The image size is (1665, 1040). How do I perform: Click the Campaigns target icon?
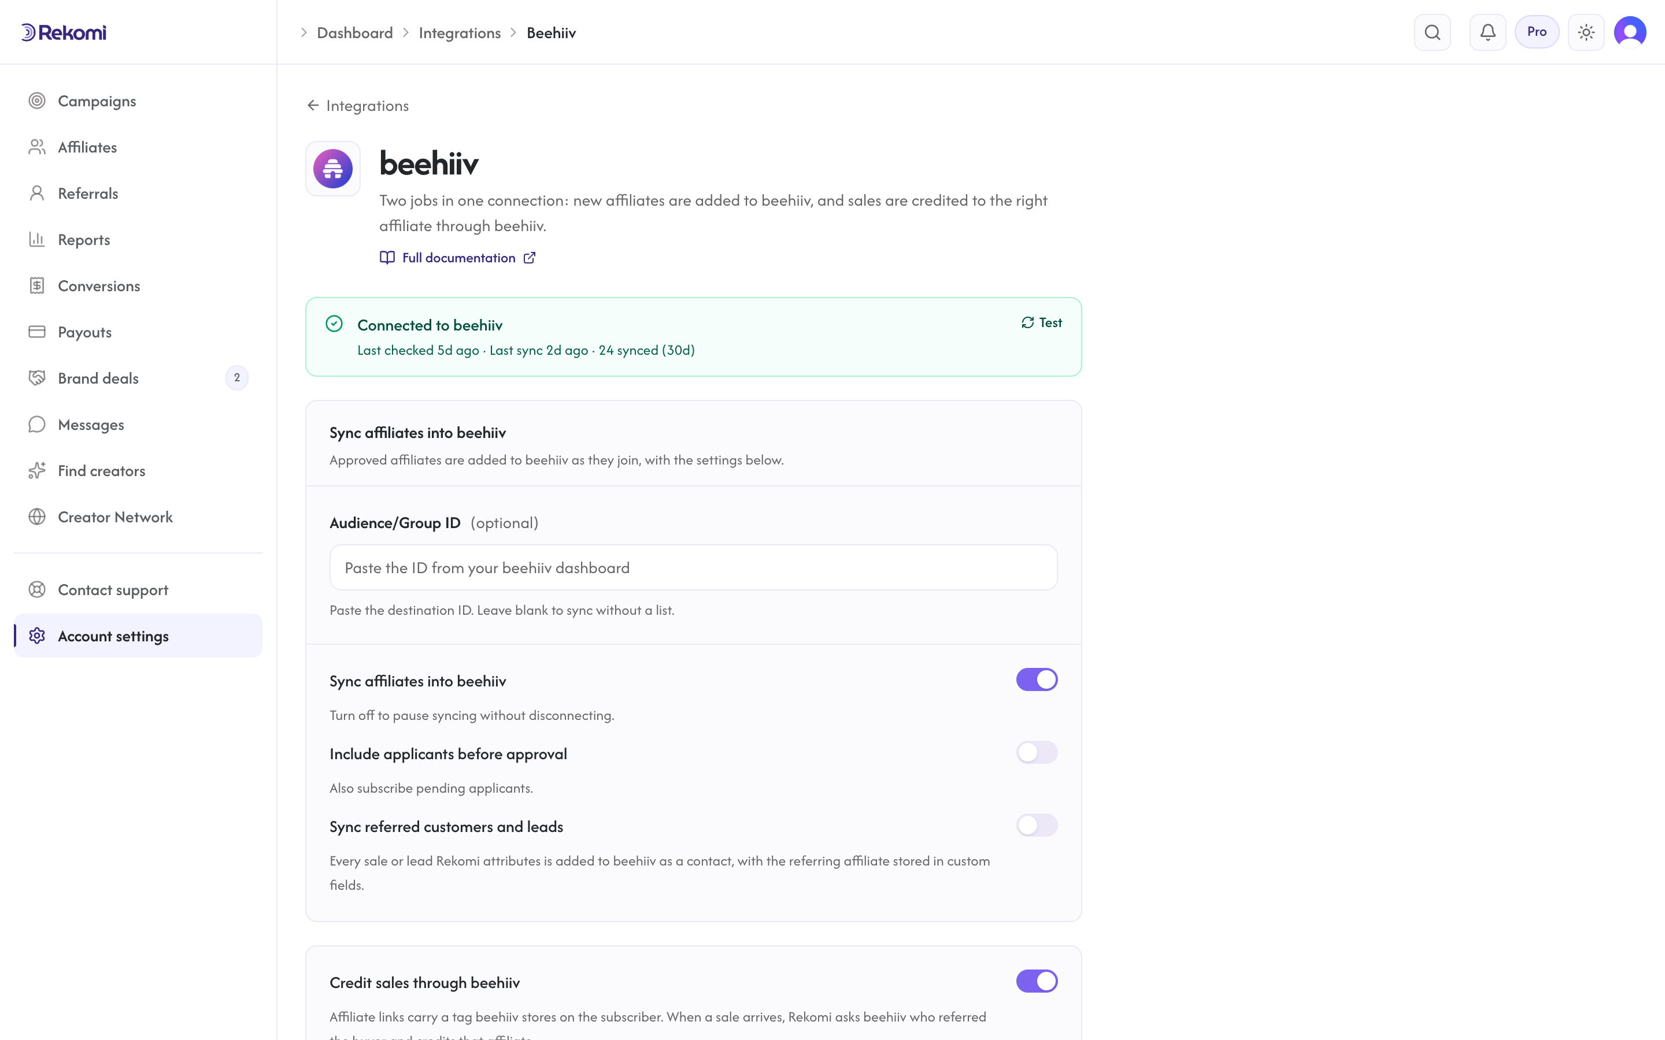[37, 101]
